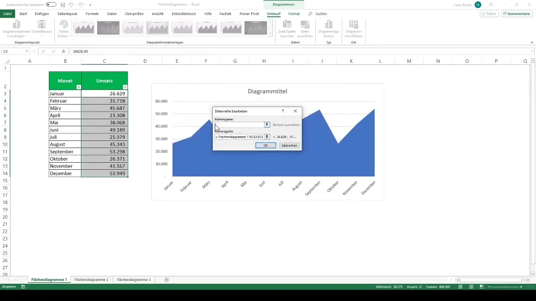Image resolution: width=536 pixels, height=301 pixels.
Task: Switch to sheet Flächendiagramme 2
Action: [91, 280]
